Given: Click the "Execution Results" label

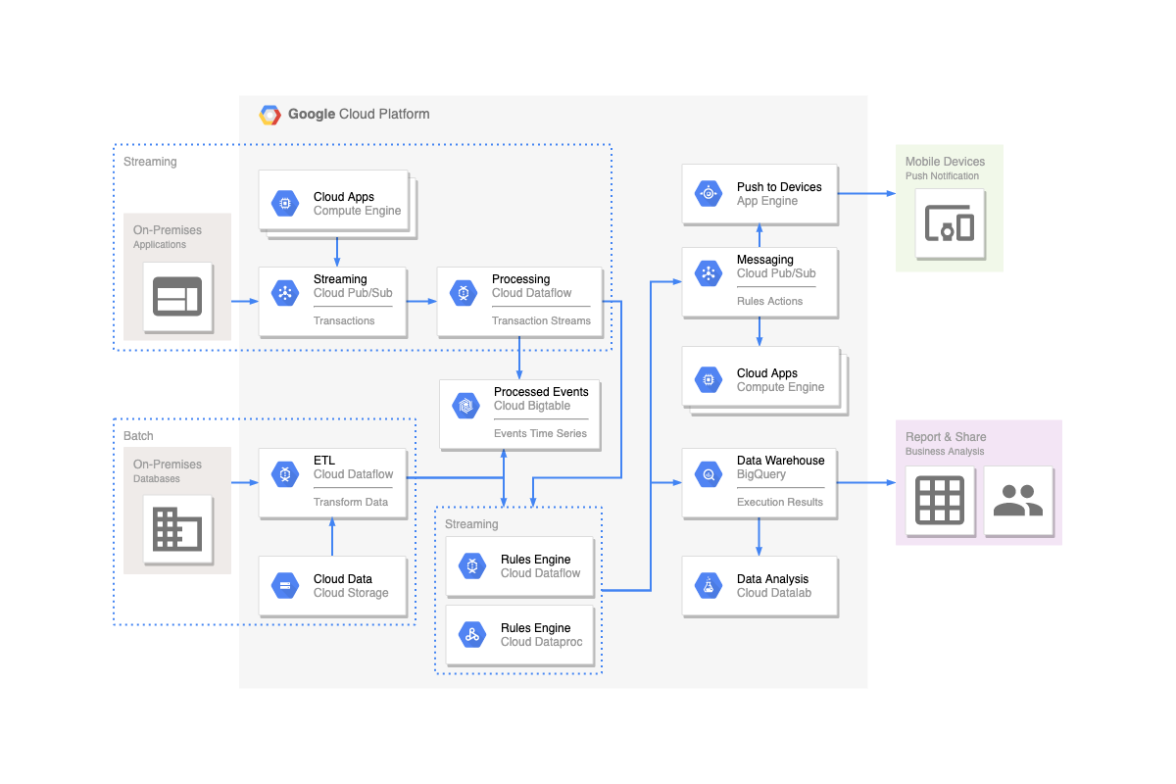Looking at the screenshot, I should tap(781, 502).
